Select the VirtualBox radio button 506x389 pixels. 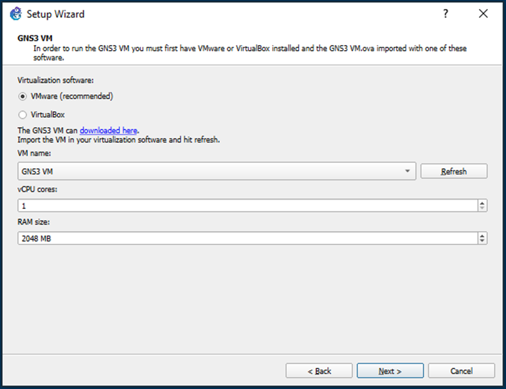click(22, 114)
